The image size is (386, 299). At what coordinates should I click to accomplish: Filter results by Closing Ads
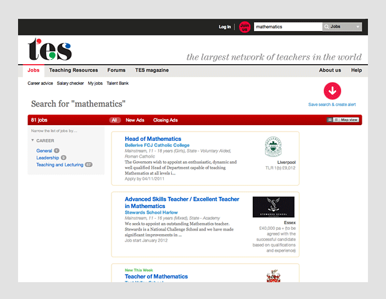166,120
